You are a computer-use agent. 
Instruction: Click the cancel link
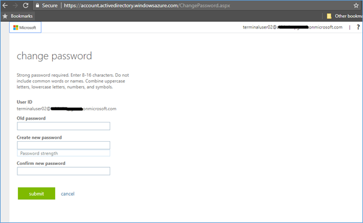click(68, 194)
